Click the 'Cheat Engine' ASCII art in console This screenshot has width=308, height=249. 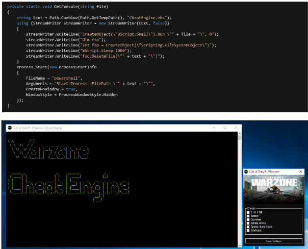(69, 187)
